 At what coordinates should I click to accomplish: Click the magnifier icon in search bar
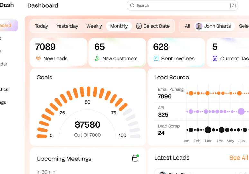pyautogui.click(x=132, y=5)
